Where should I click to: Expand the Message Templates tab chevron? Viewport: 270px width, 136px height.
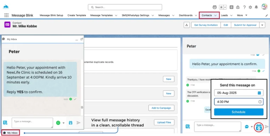click(x=116, y=16)
